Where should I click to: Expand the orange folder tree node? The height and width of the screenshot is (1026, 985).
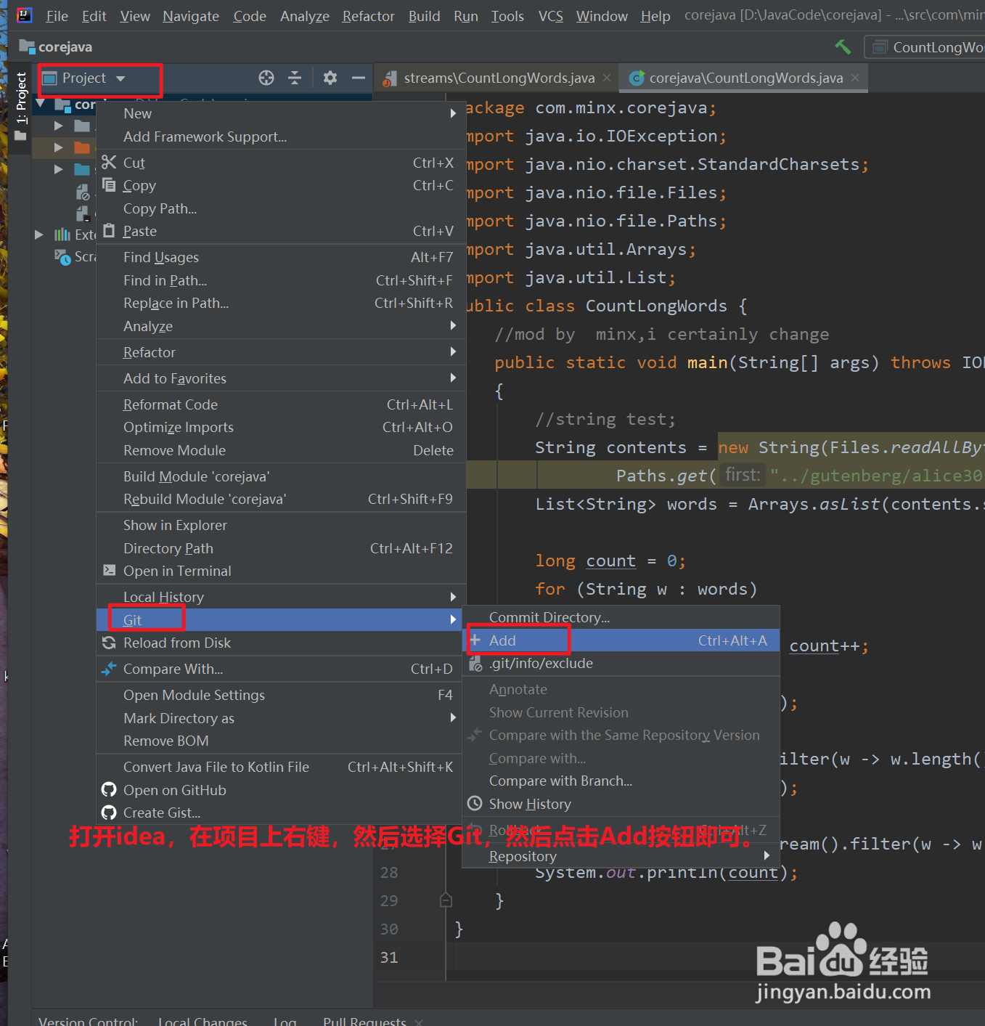59,147
